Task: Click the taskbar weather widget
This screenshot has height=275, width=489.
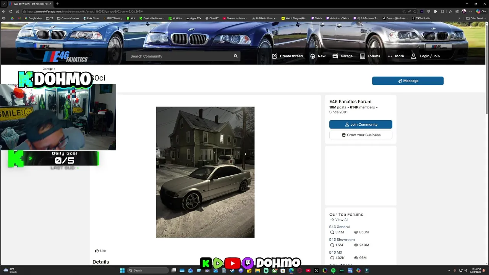Action: pyautogui.click(x=10, y=270)
